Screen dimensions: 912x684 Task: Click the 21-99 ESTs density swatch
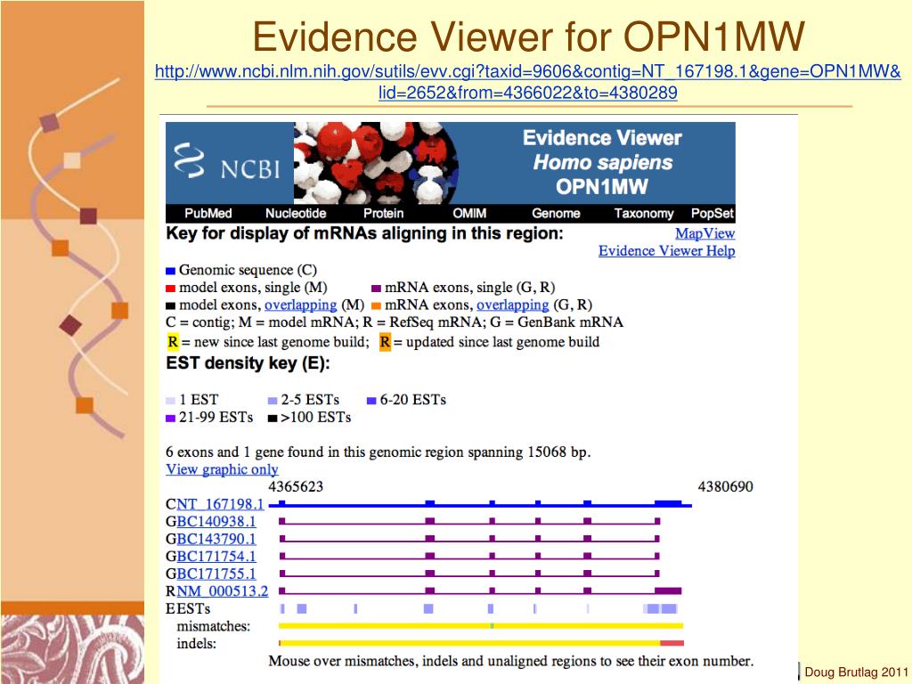(170, 419)
